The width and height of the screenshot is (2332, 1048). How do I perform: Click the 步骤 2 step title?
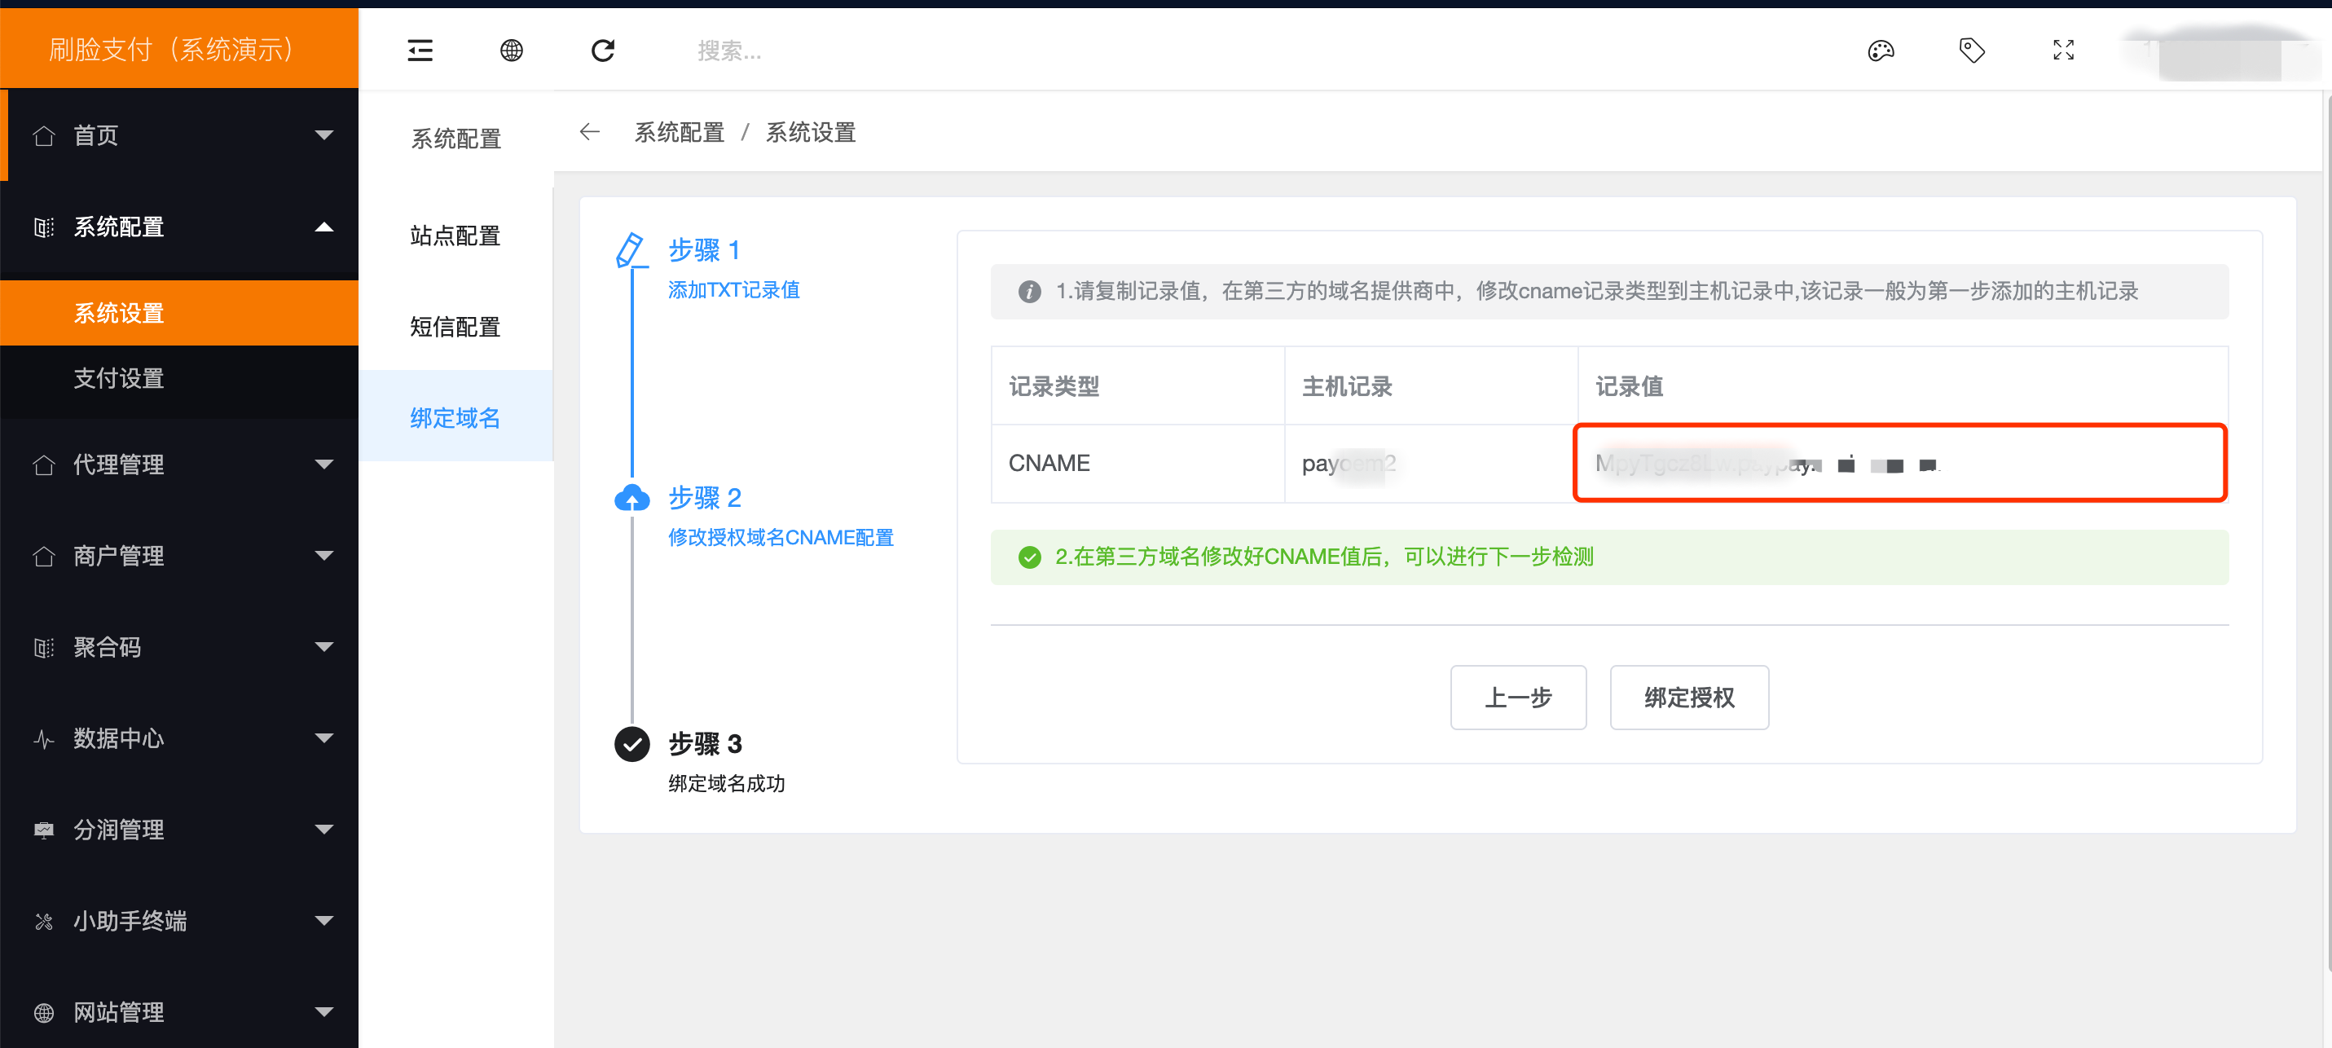tap(704, 497)
